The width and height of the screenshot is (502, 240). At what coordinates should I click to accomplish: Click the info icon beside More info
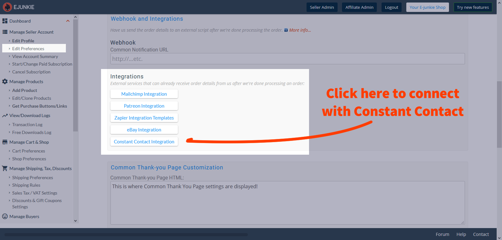pyautogui.click(x=286, y=30)
